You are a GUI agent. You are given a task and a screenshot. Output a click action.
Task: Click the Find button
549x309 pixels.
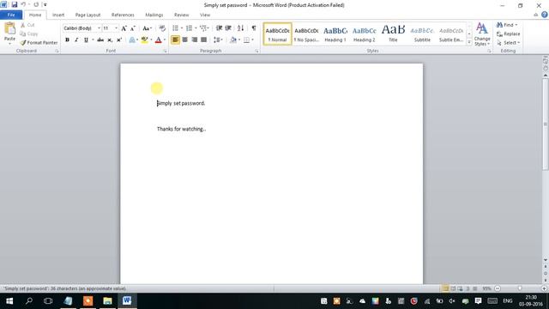click(x=507, y=25)
